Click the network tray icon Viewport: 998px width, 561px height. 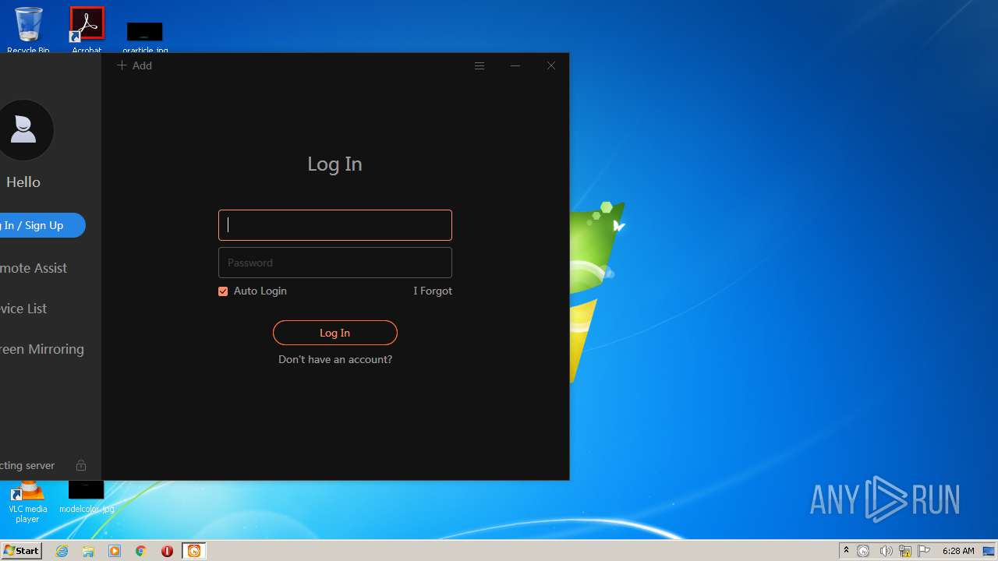coord(905,551)
